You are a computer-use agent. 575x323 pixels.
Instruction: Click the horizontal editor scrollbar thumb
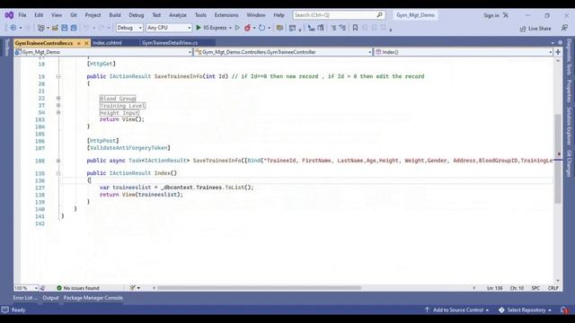point(259,288)
